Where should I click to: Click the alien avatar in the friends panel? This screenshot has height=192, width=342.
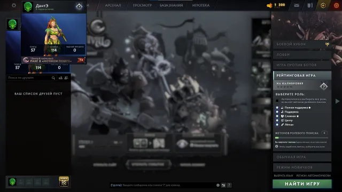12,24
